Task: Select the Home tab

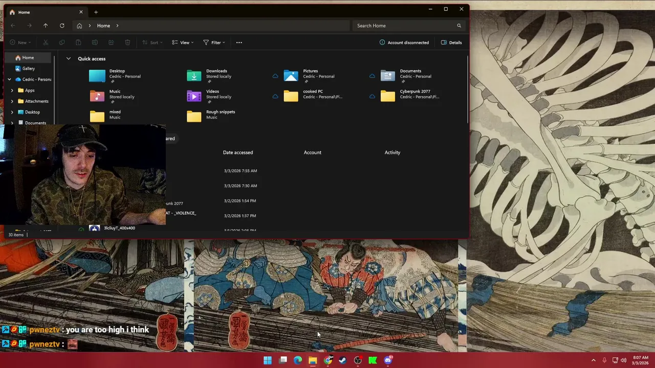Action: tap(46, 12)
